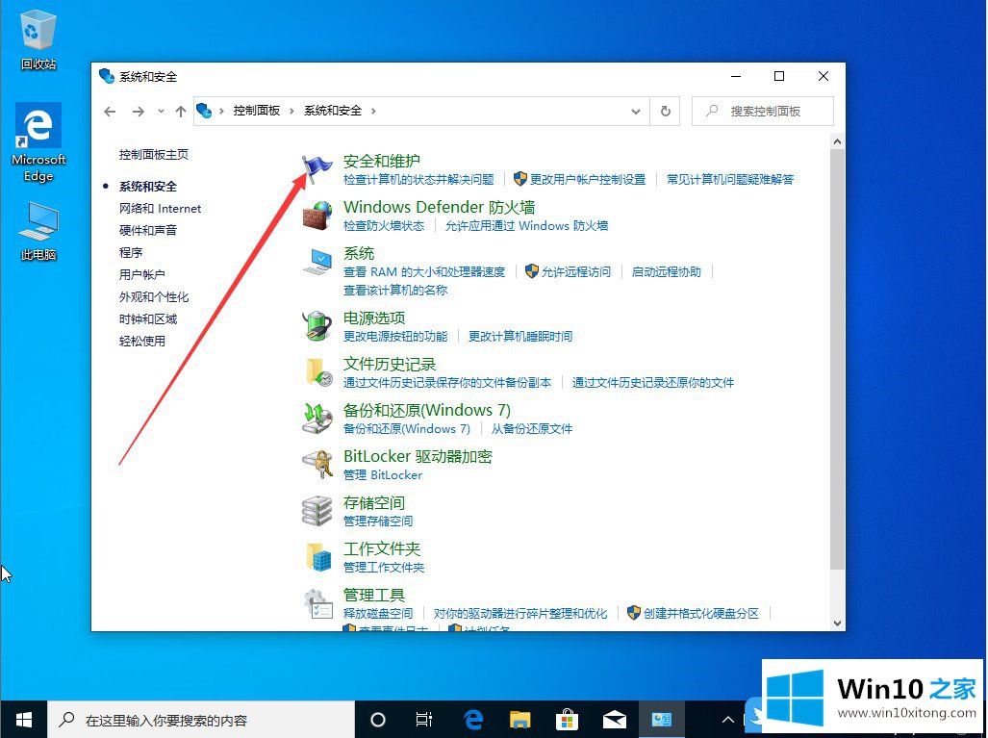Click 释放磁盘空间 link
988x738 pixels.
pos(378,613)
